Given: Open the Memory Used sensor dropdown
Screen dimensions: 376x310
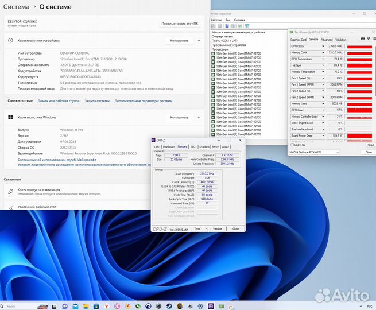Looking at the screenshot, I should point(323,103).
